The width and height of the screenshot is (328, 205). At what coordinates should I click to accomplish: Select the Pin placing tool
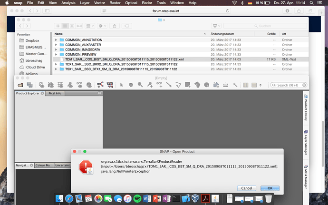tap(150, 85)
